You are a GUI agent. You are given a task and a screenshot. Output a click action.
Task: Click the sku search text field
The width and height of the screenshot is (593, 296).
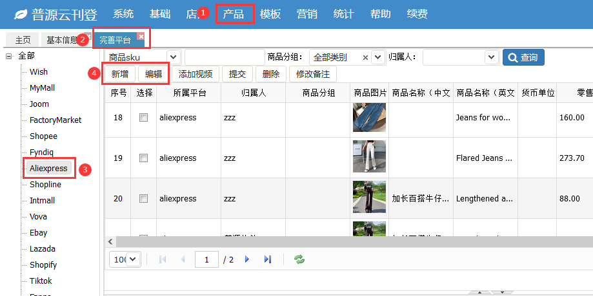225,57
